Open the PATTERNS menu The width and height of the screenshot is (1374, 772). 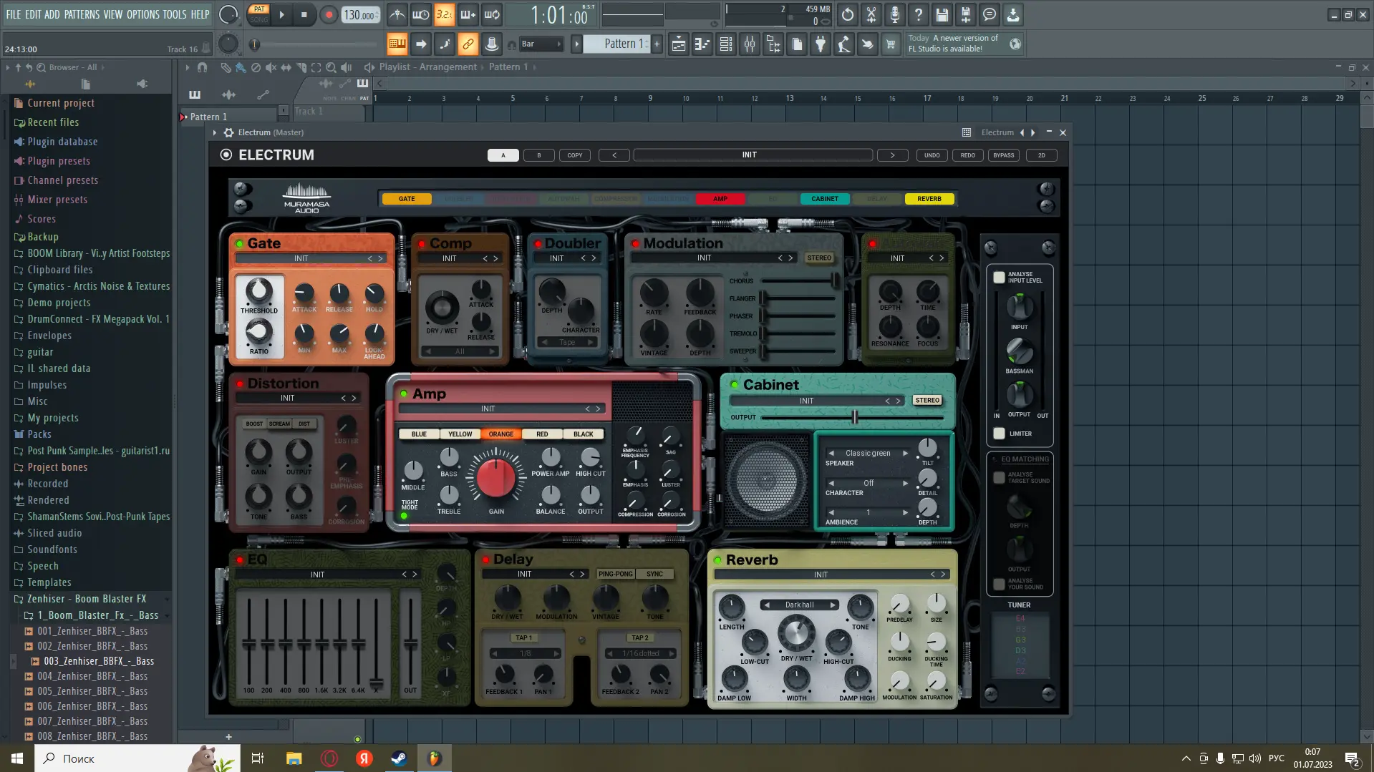pos(82,14)
